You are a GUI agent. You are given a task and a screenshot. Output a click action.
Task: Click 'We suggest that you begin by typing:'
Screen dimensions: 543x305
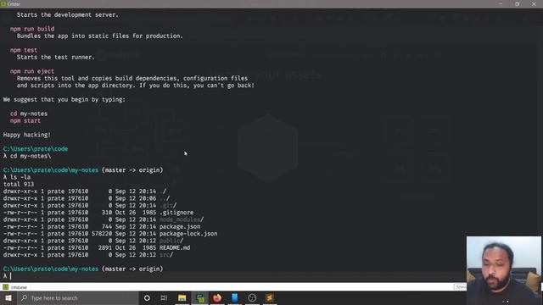(x=64, y=100)
